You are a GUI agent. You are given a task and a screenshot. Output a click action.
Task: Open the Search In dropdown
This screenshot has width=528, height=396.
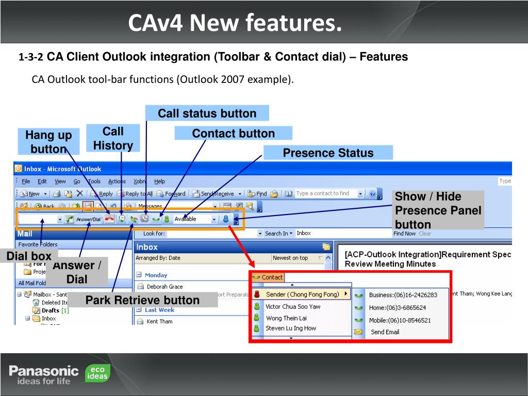(278, 234)
